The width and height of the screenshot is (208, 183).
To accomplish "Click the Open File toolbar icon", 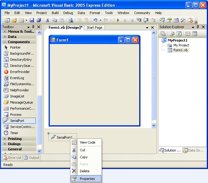I will pos(14,20).
